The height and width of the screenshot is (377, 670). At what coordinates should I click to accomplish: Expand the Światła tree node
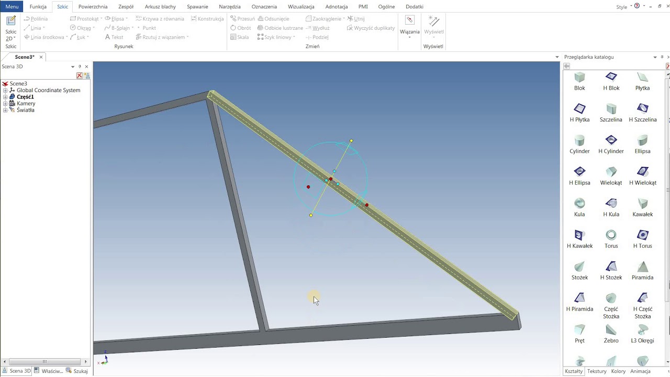point(6,110)
